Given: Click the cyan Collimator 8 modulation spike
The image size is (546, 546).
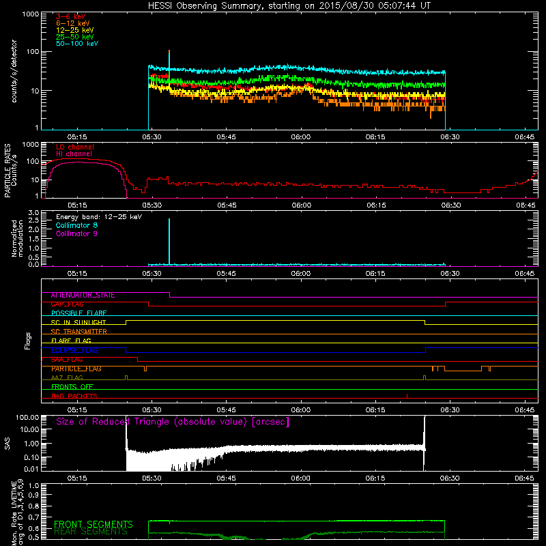Looking at the screenshot, I should [x=169, y=240].
